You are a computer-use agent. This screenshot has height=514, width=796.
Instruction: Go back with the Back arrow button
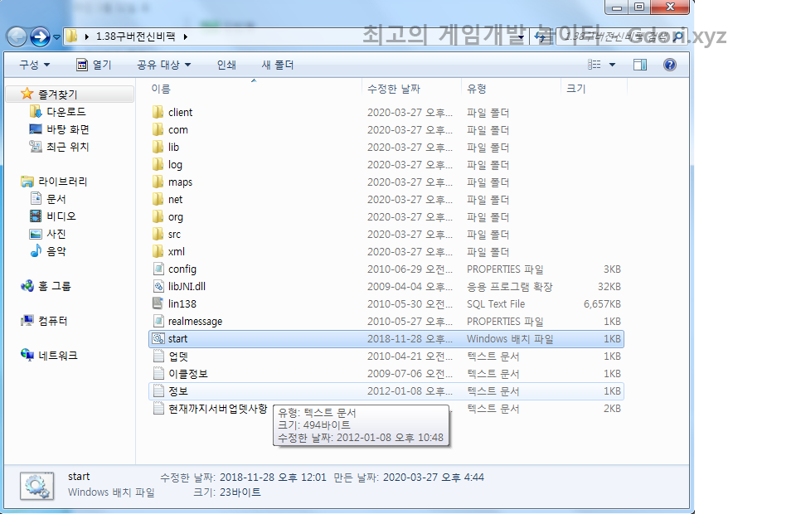[17, 36]
